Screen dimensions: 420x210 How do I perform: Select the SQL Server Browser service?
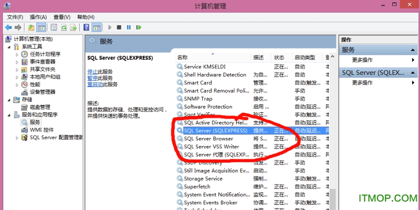pyautogui.click(x=252, y=139)
